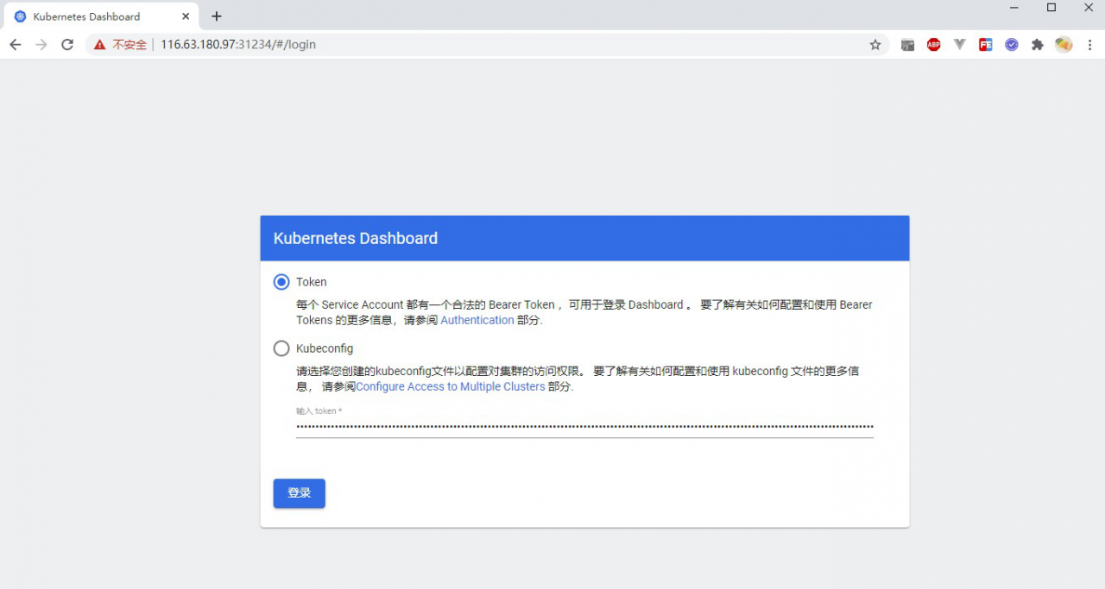Open the Kubernetes Dashboard browser tab
Viewport: 1105px width, 589px height.
[95, 16]
